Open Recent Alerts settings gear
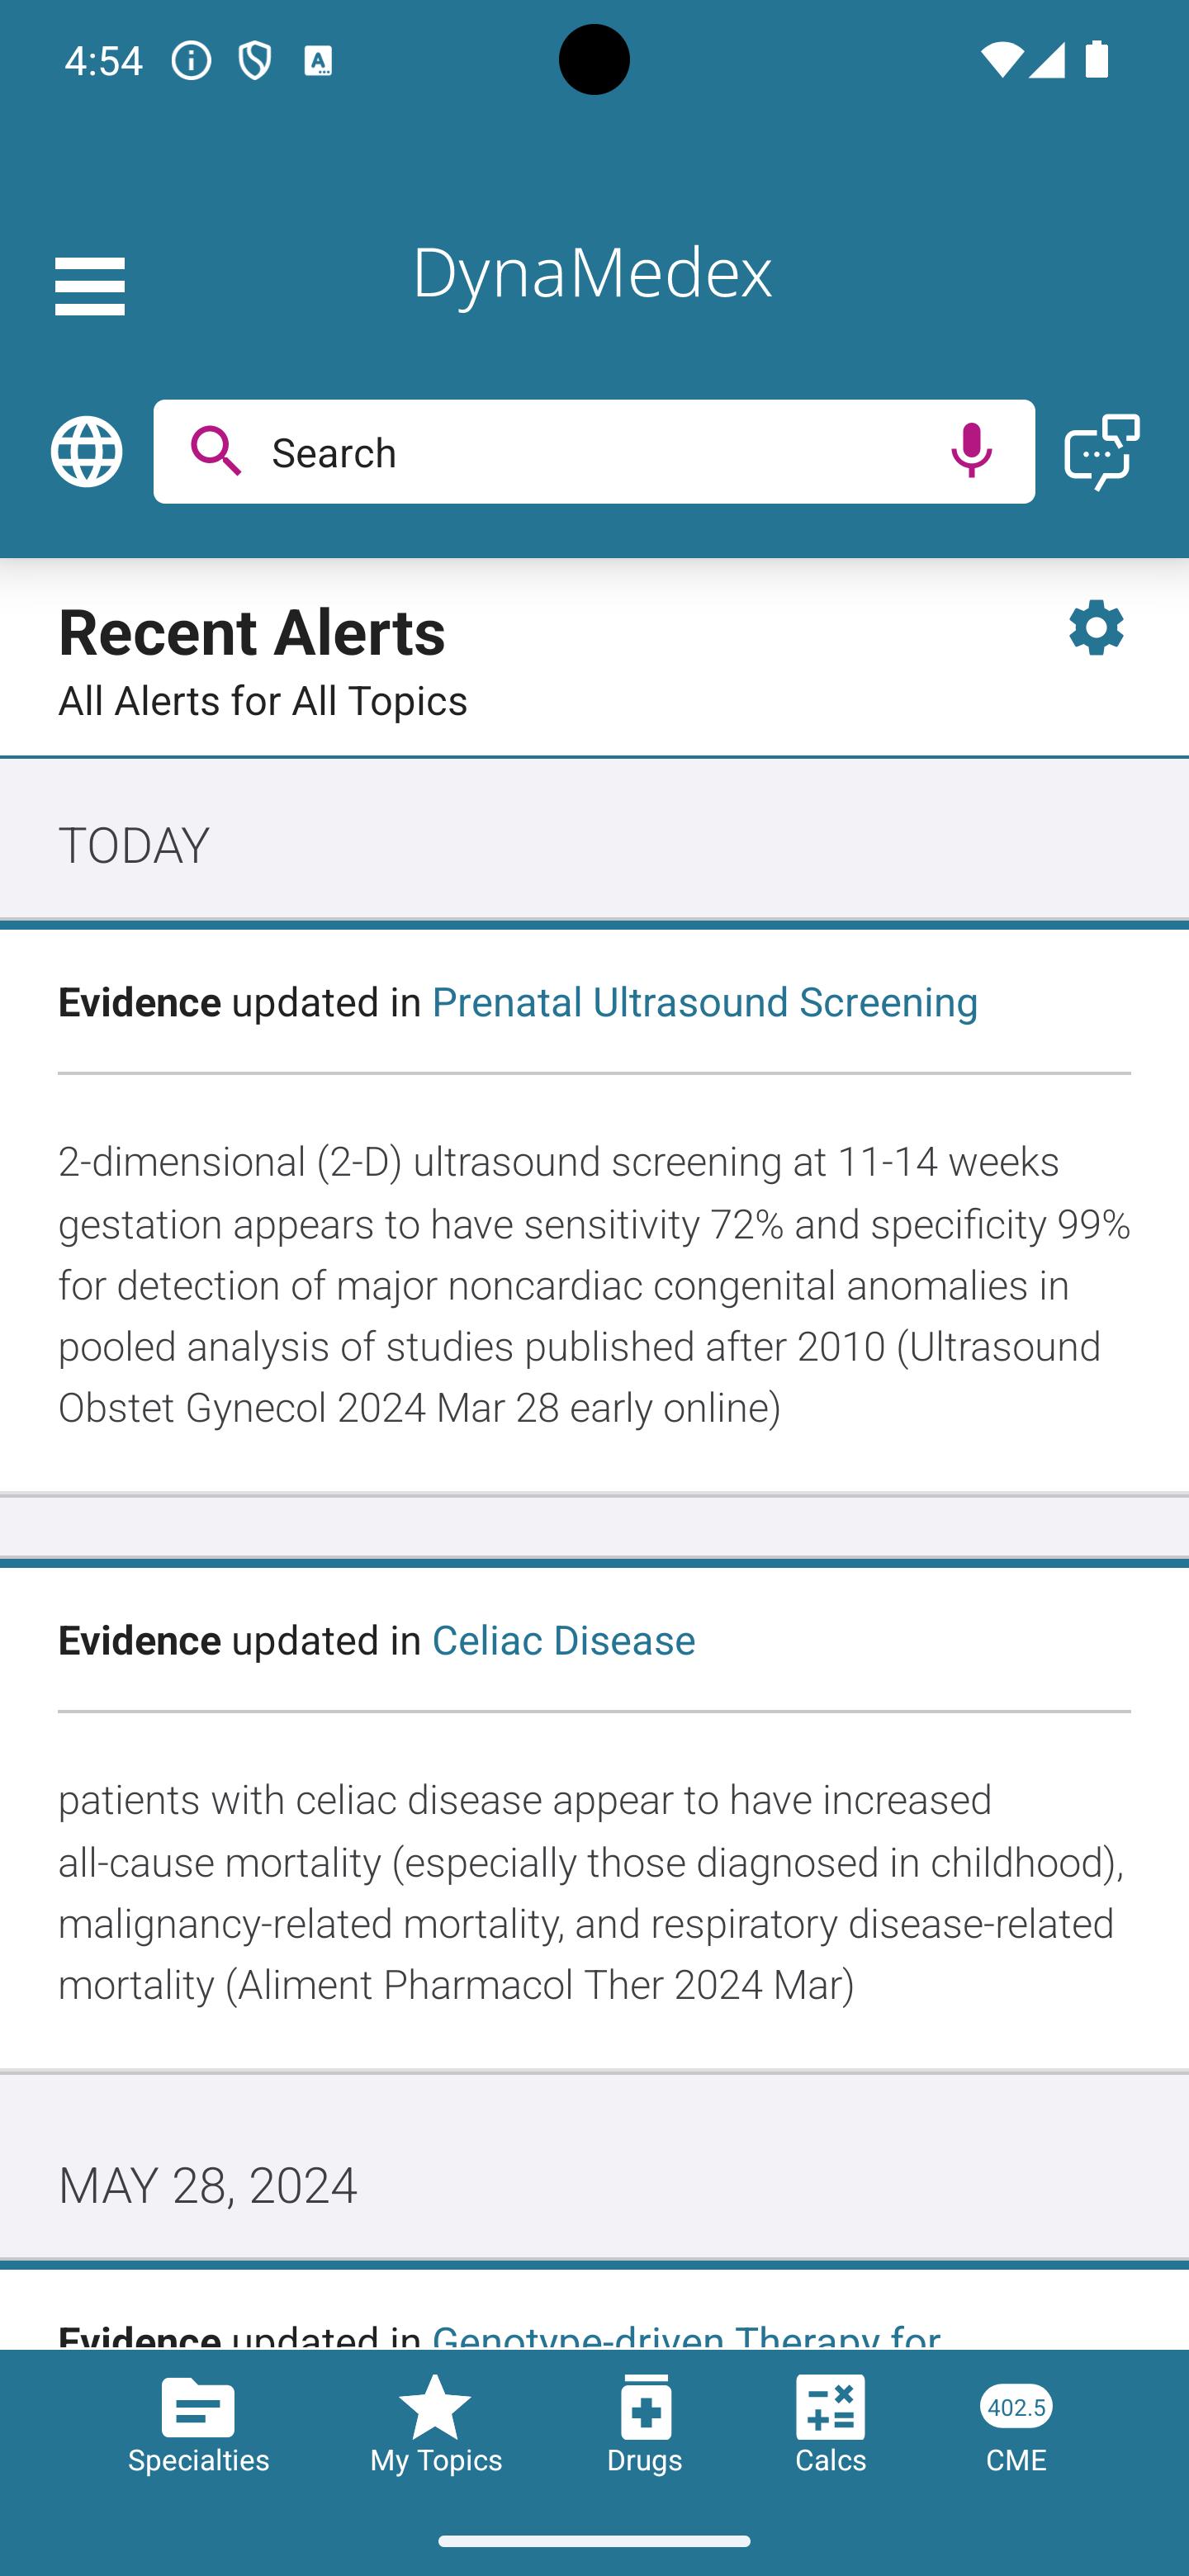Viewport: 1189px width, 2576px height. click(x=1096, y=628)
